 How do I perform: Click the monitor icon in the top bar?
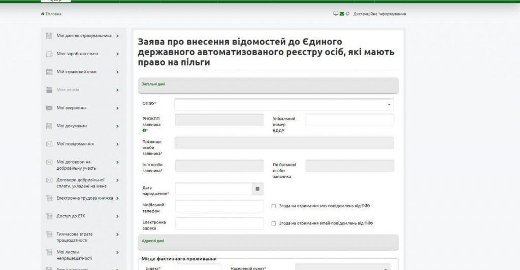point(336,14)
